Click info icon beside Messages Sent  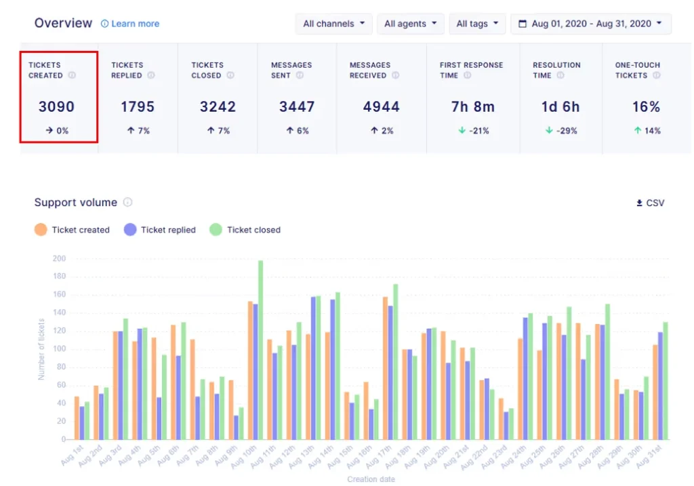pyautogui.click(x=300, y=75)
